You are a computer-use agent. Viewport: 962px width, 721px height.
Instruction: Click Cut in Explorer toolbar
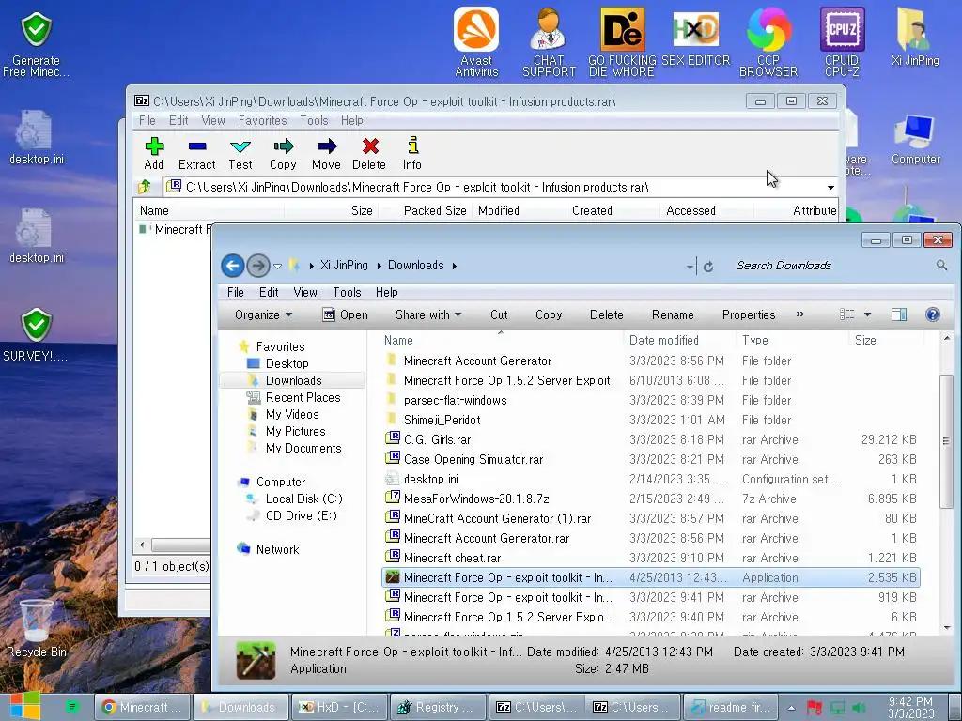[499, 314]
